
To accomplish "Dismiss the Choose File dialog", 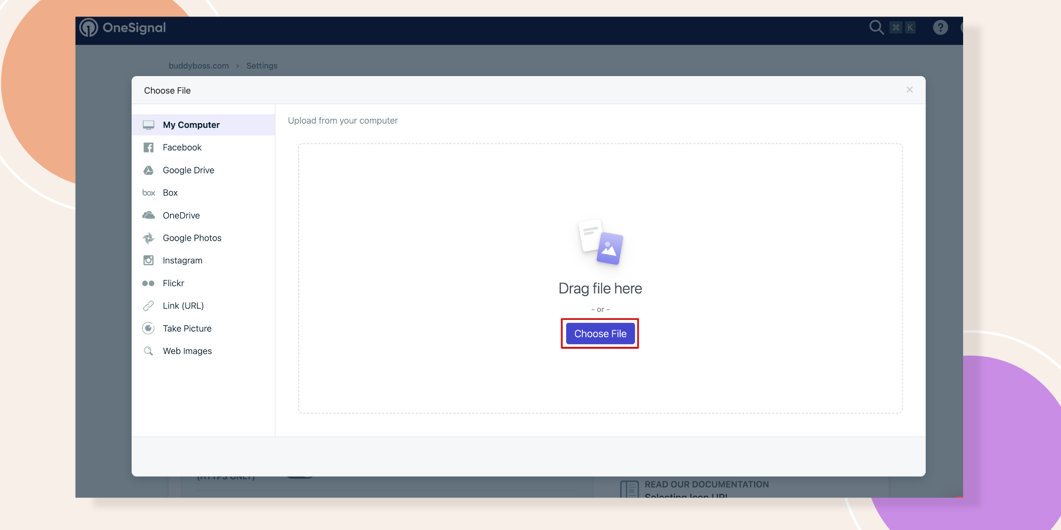I will [x=909, y=90].
